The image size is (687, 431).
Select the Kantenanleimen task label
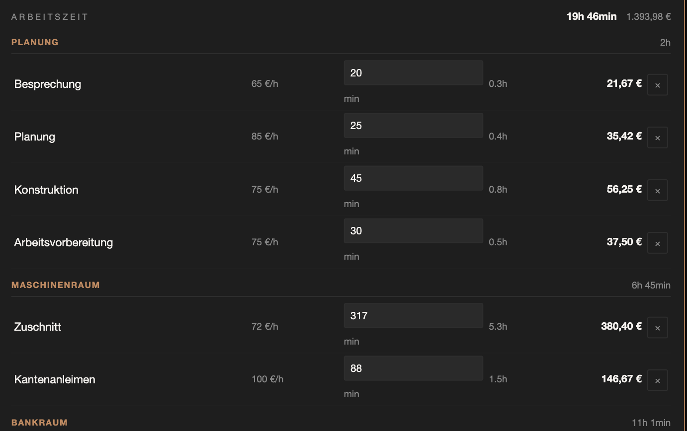coord(55,379)
